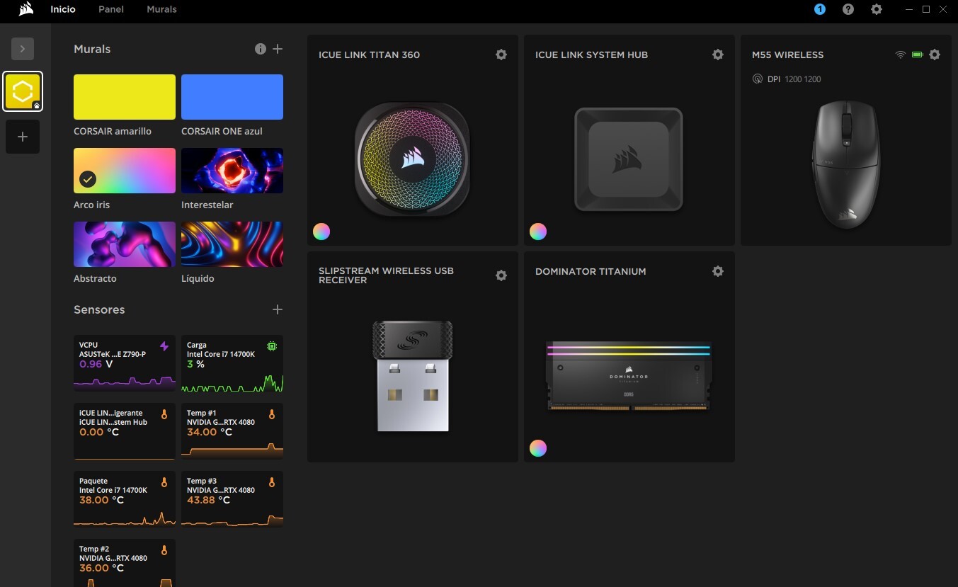Click the lightning icon on VCPU sensor

tap(164, 346)
